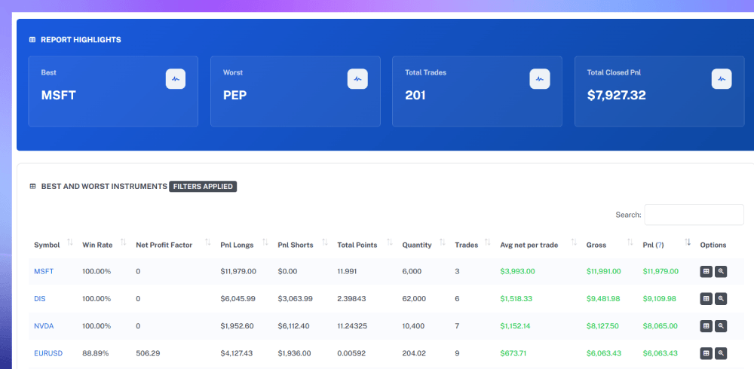The width and height of the screenshot is (754, 369).
Task: Click the Pnl help question mark
Action: click(x=661, y=245)
